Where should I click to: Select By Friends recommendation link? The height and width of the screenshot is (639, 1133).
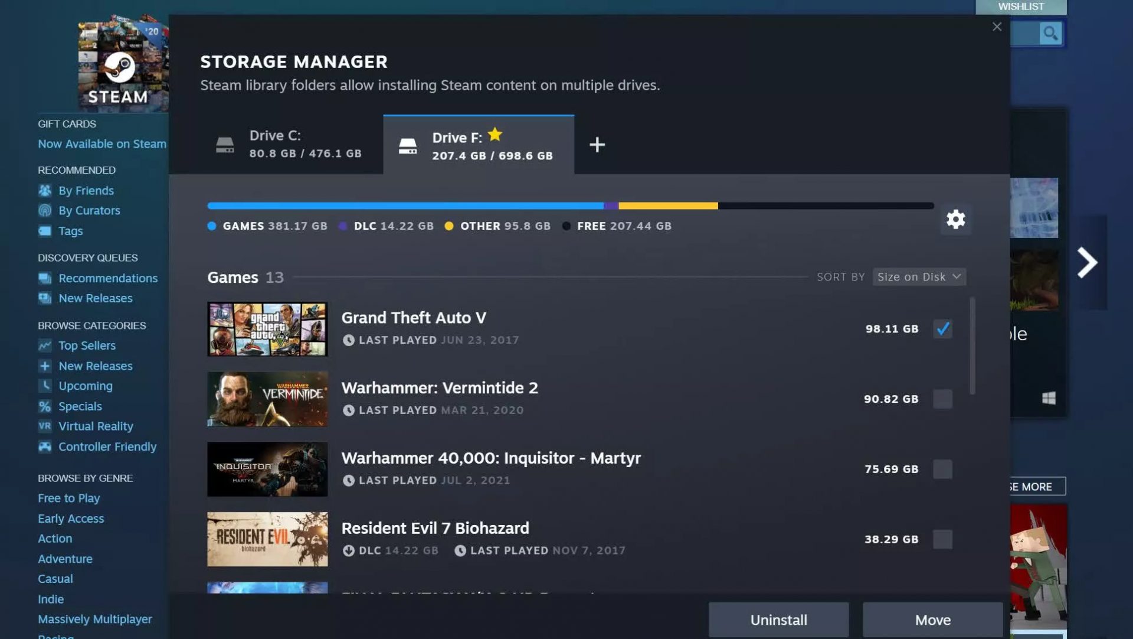86,191
